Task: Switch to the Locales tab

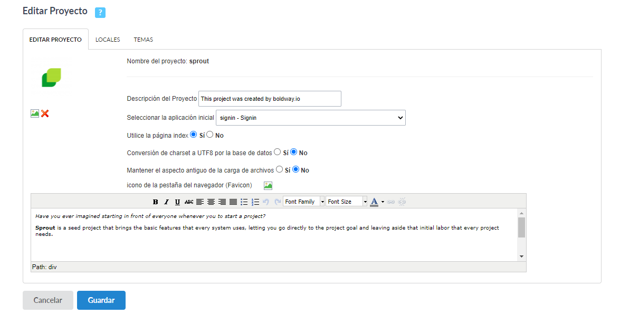Action: click(108, 40)
